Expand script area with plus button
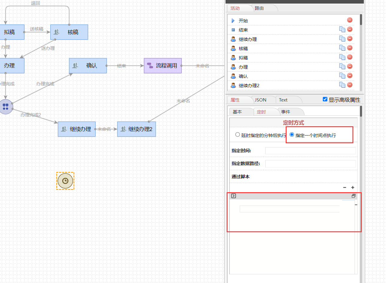The width and height of the screenshot is (386, 283). 353,187
